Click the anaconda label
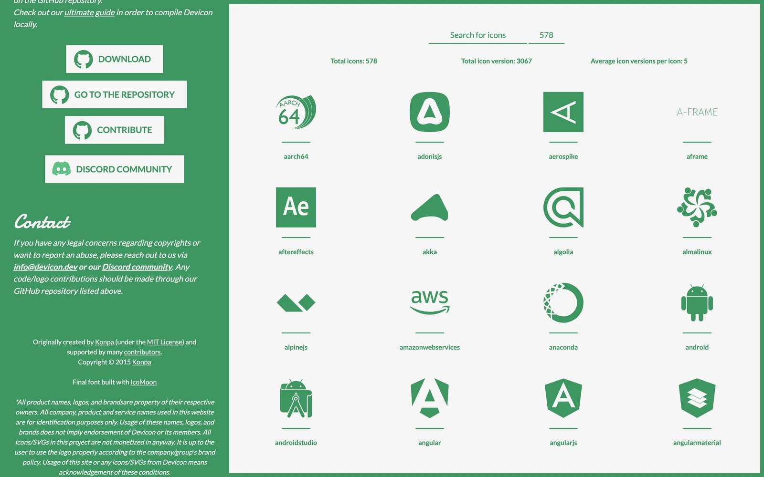The height and width of the screenshot is (477, 764). (x=563, y=347)
